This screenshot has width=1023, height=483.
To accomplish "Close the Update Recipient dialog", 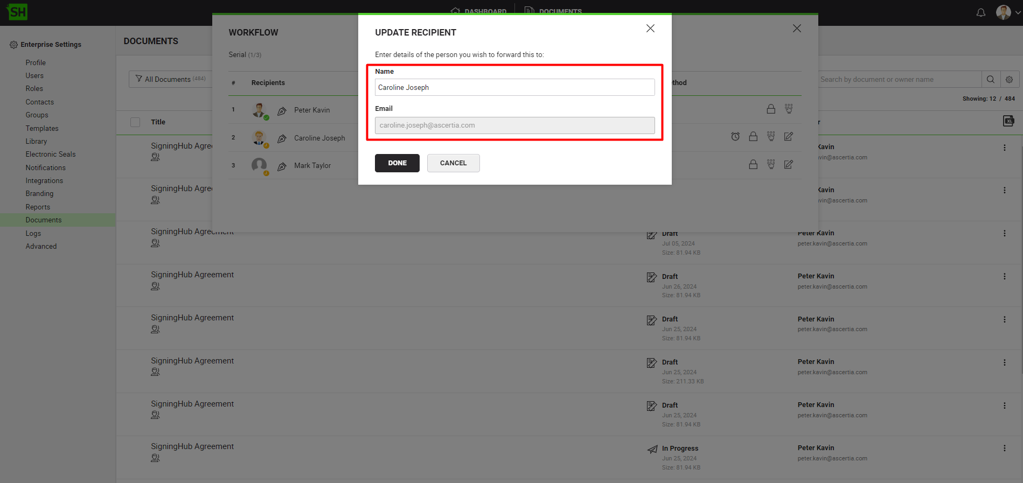I will (x=650, y=29).
